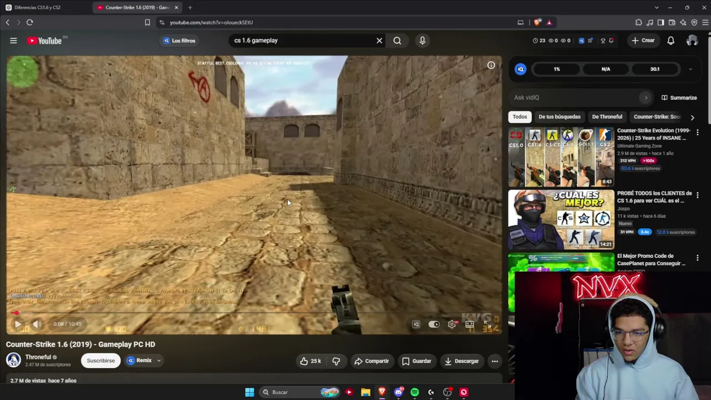Open Brave Shields lion icon

point(537,22)
